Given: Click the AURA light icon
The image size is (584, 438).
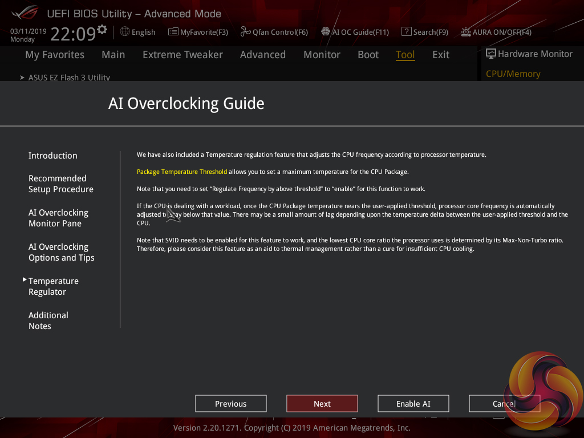Looking at the screenshot, I should point(465,32).
